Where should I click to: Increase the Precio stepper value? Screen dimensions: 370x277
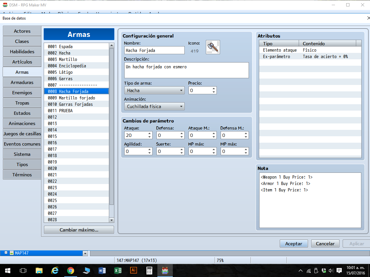[214, 89]
